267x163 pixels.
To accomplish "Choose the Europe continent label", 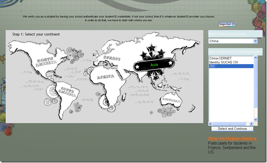I will tap(112, 58).
